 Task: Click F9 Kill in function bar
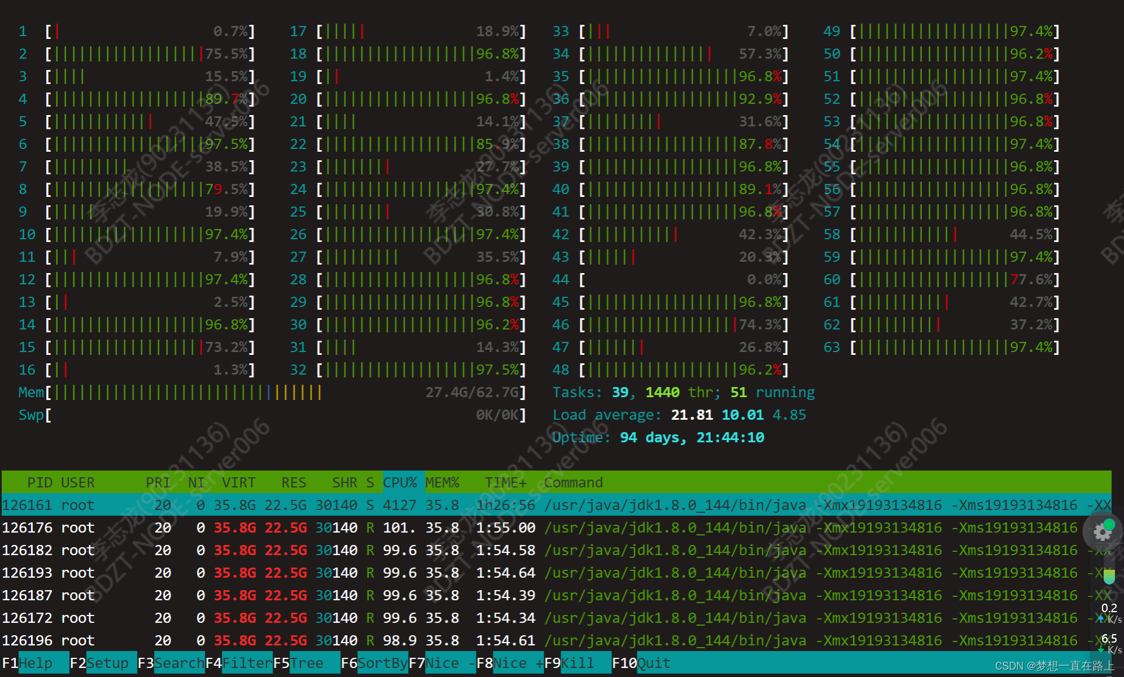coord(577,663)
